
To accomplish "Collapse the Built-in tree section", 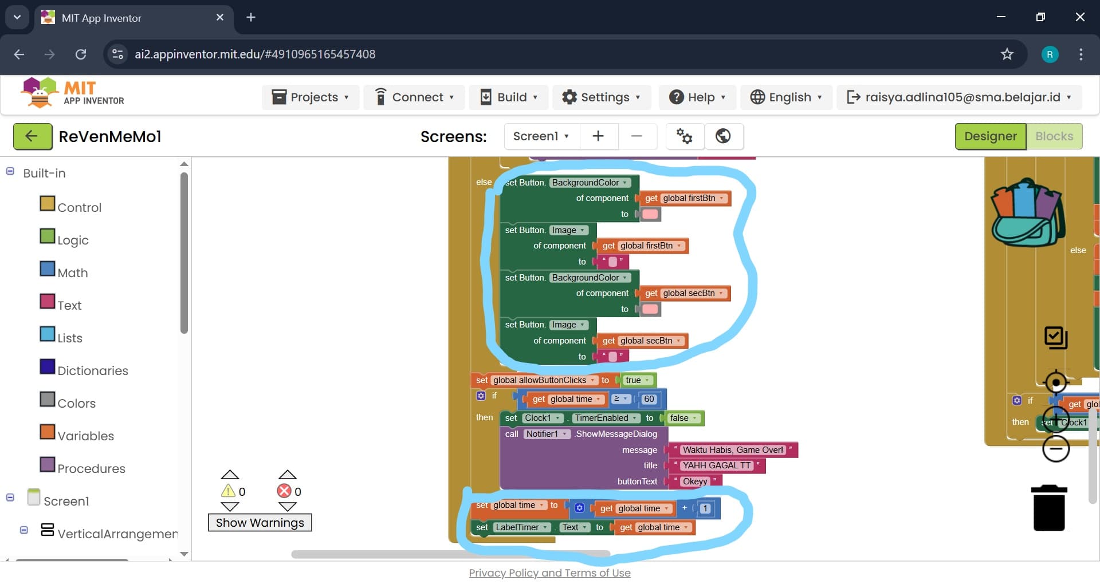I will click(x=10, y=171).
